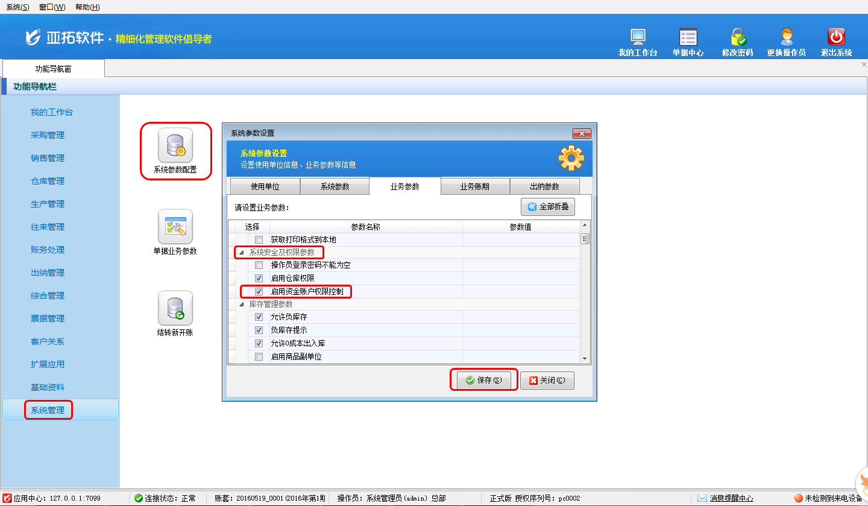Select 仓库管理 in navigation sidebar

click(x=48, y=181)
